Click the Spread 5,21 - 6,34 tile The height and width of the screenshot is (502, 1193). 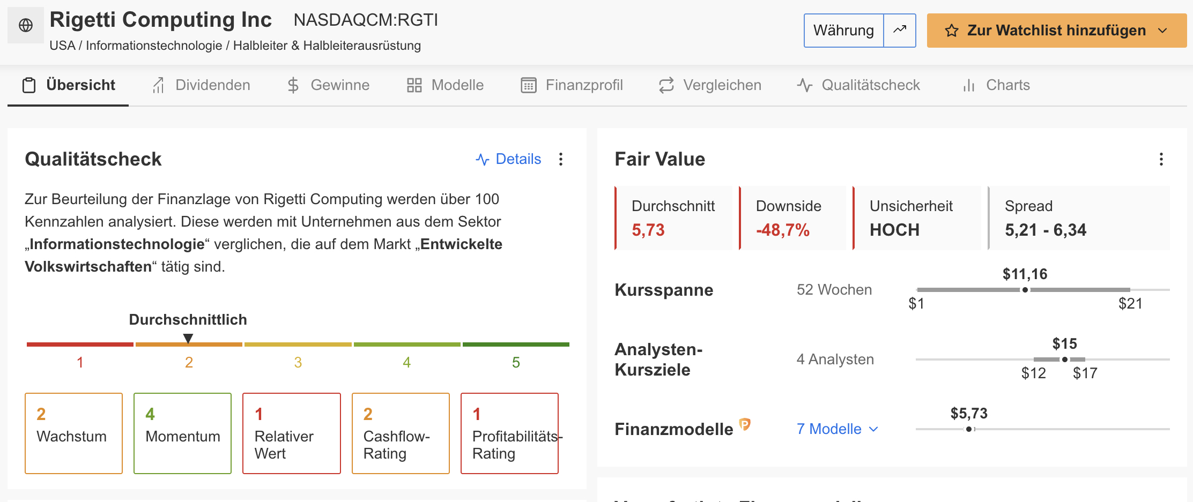pos(1079,218)
